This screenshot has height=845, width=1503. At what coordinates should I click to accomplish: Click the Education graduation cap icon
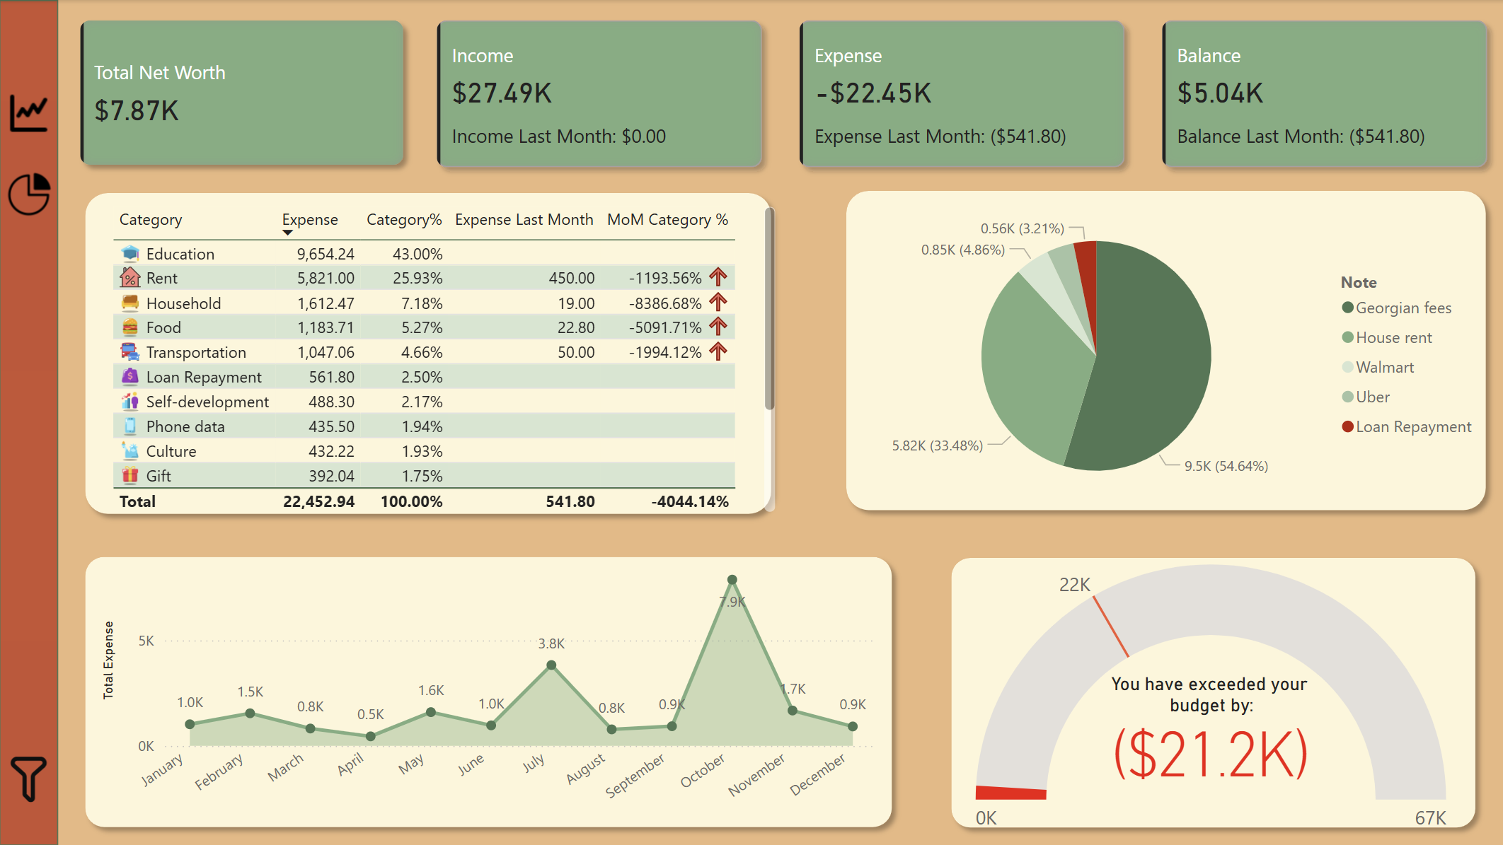pos(130,254)
